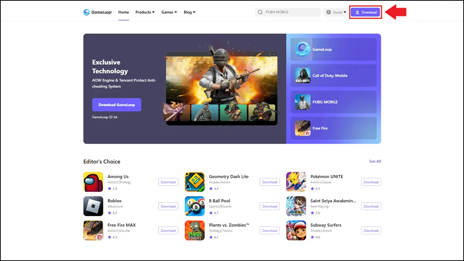Click the GameLoop logo in header
The image size is (464, 261).
(x=97, y=12)
